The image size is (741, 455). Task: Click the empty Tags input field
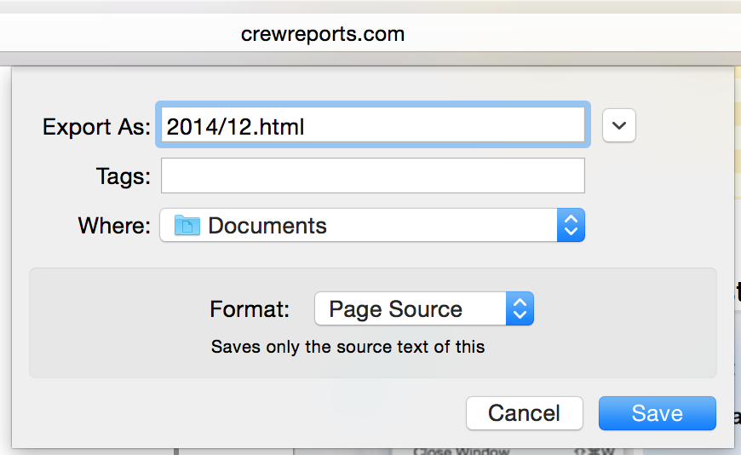coord(373,176)
